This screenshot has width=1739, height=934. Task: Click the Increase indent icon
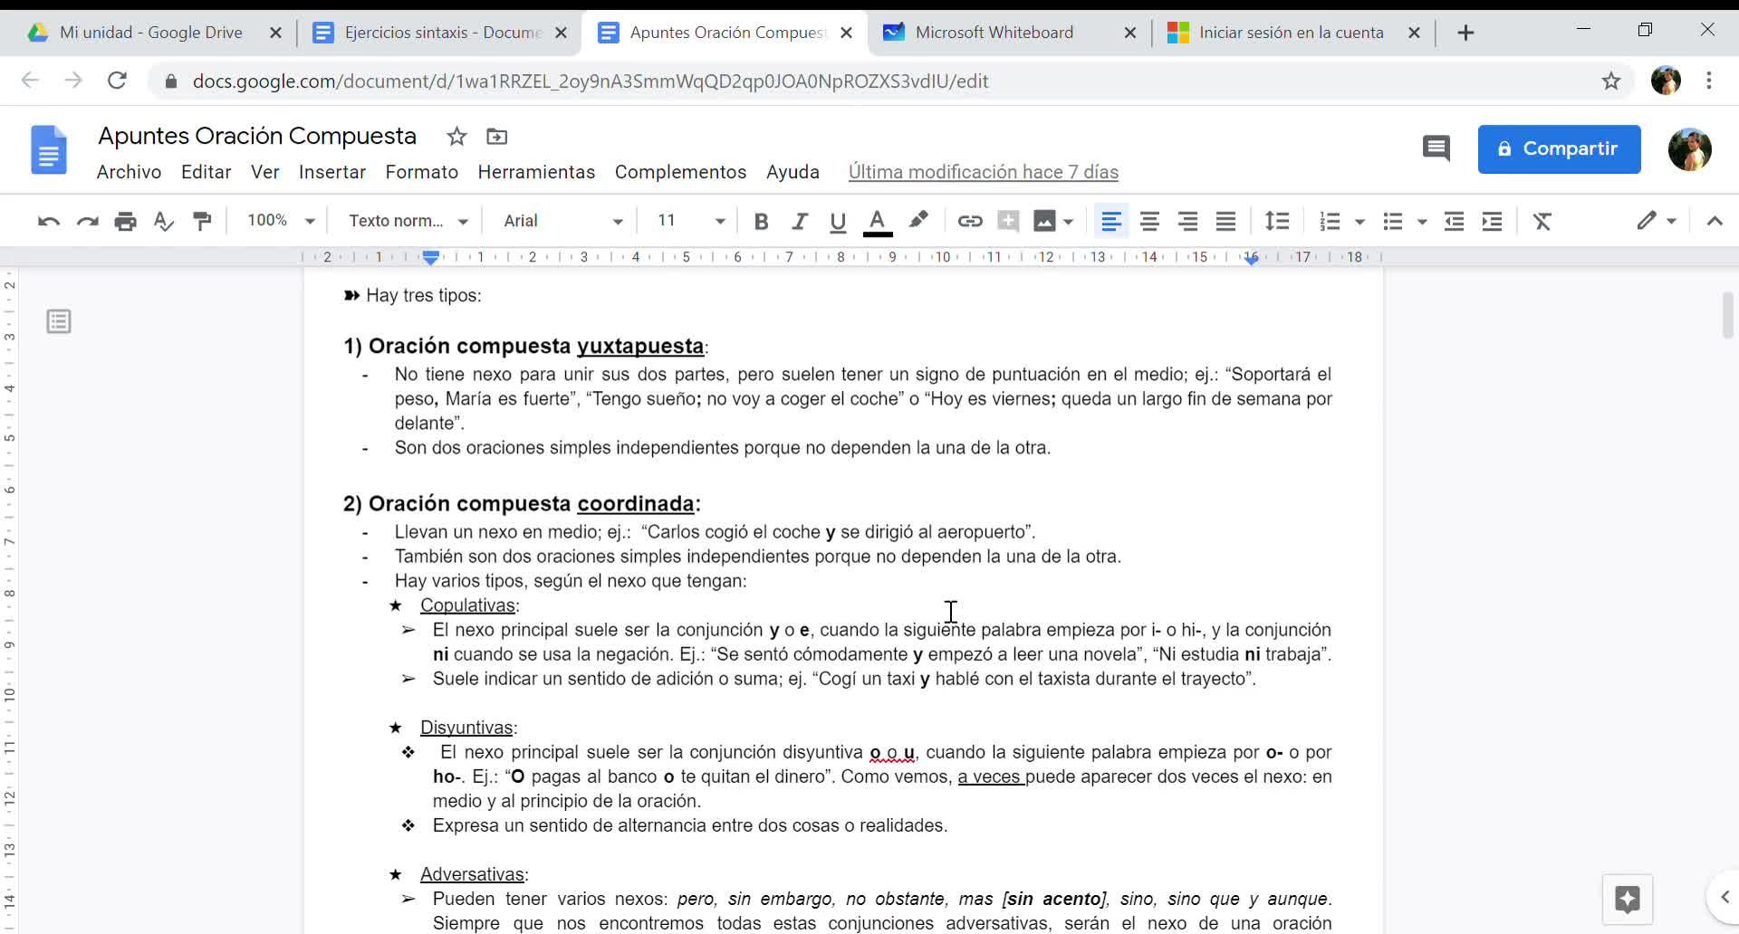pyautogui.click(x=1492, y=221)
